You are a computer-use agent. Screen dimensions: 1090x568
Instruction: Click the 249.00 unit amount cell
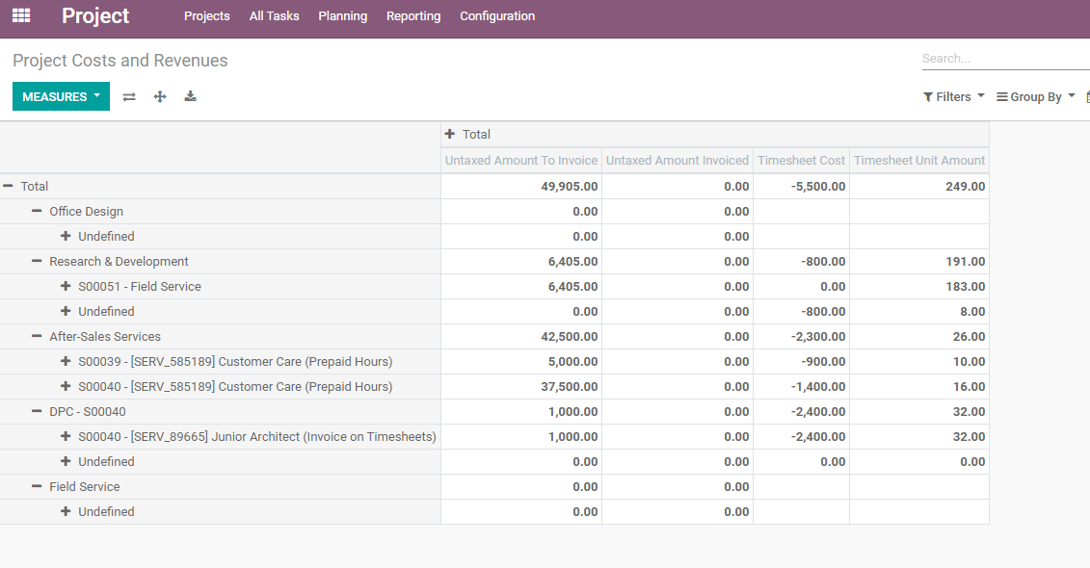919,186
